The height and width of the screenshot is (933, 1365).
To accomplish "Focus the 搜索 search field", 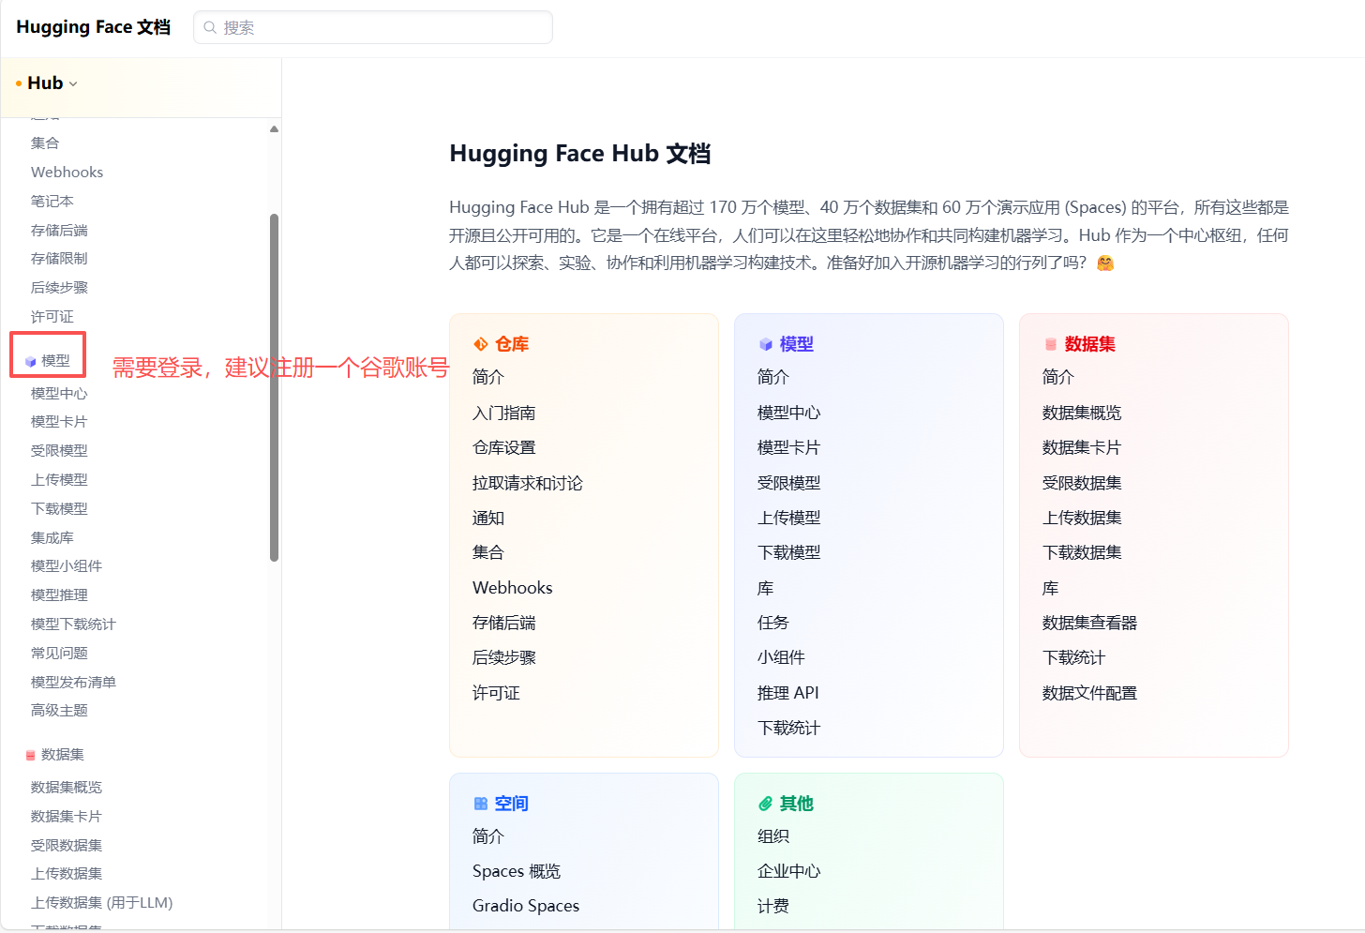I will [x=373, y=27].
